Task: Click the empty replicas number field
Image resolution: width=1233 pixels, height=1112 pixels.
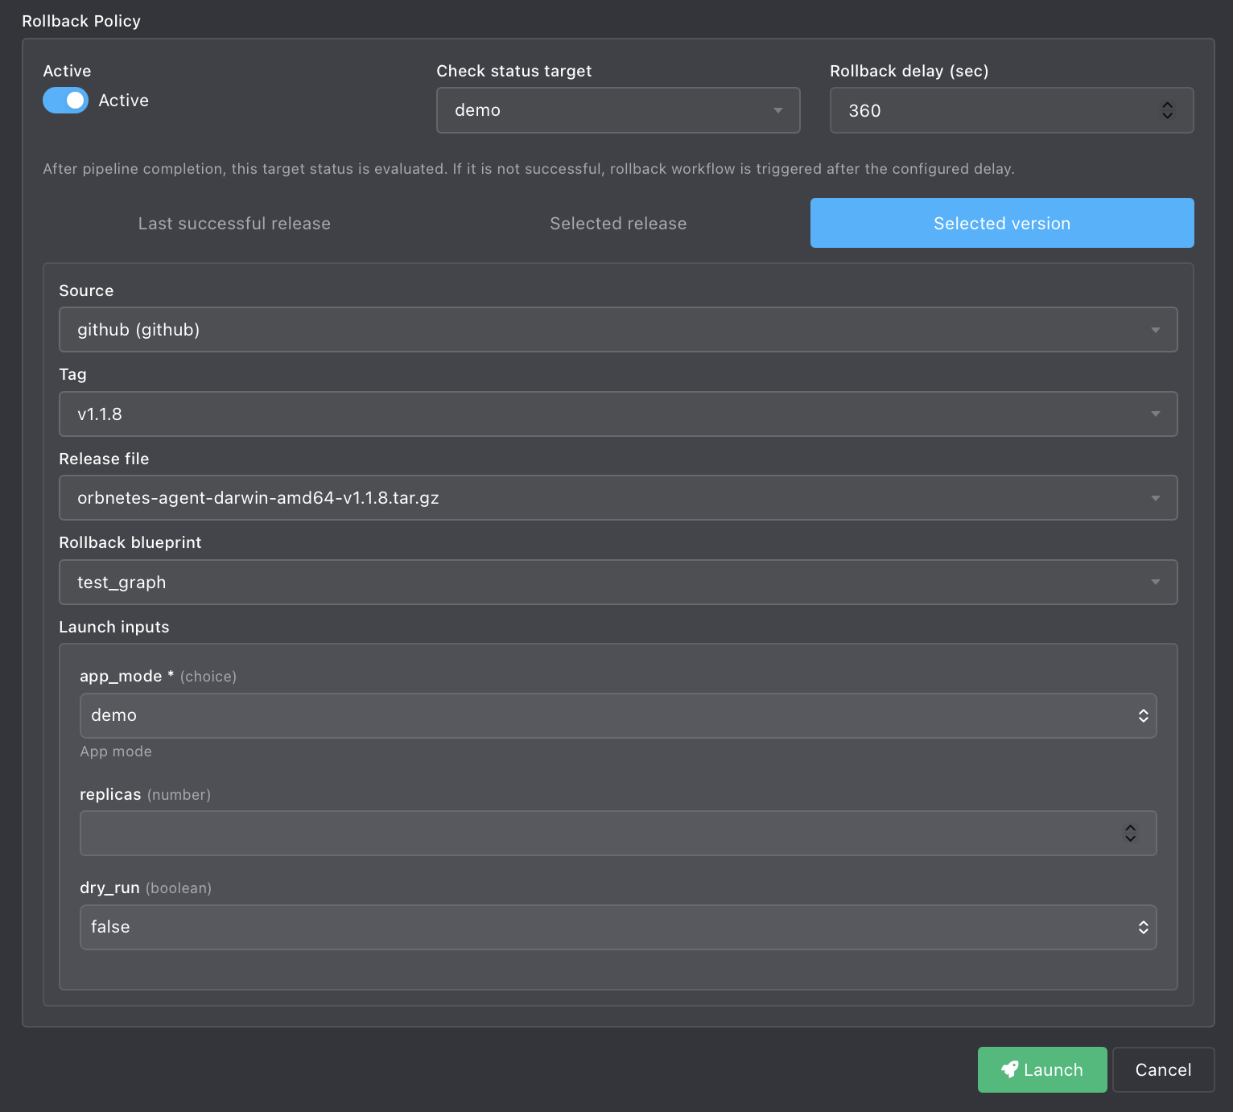Action: point(563,834)
